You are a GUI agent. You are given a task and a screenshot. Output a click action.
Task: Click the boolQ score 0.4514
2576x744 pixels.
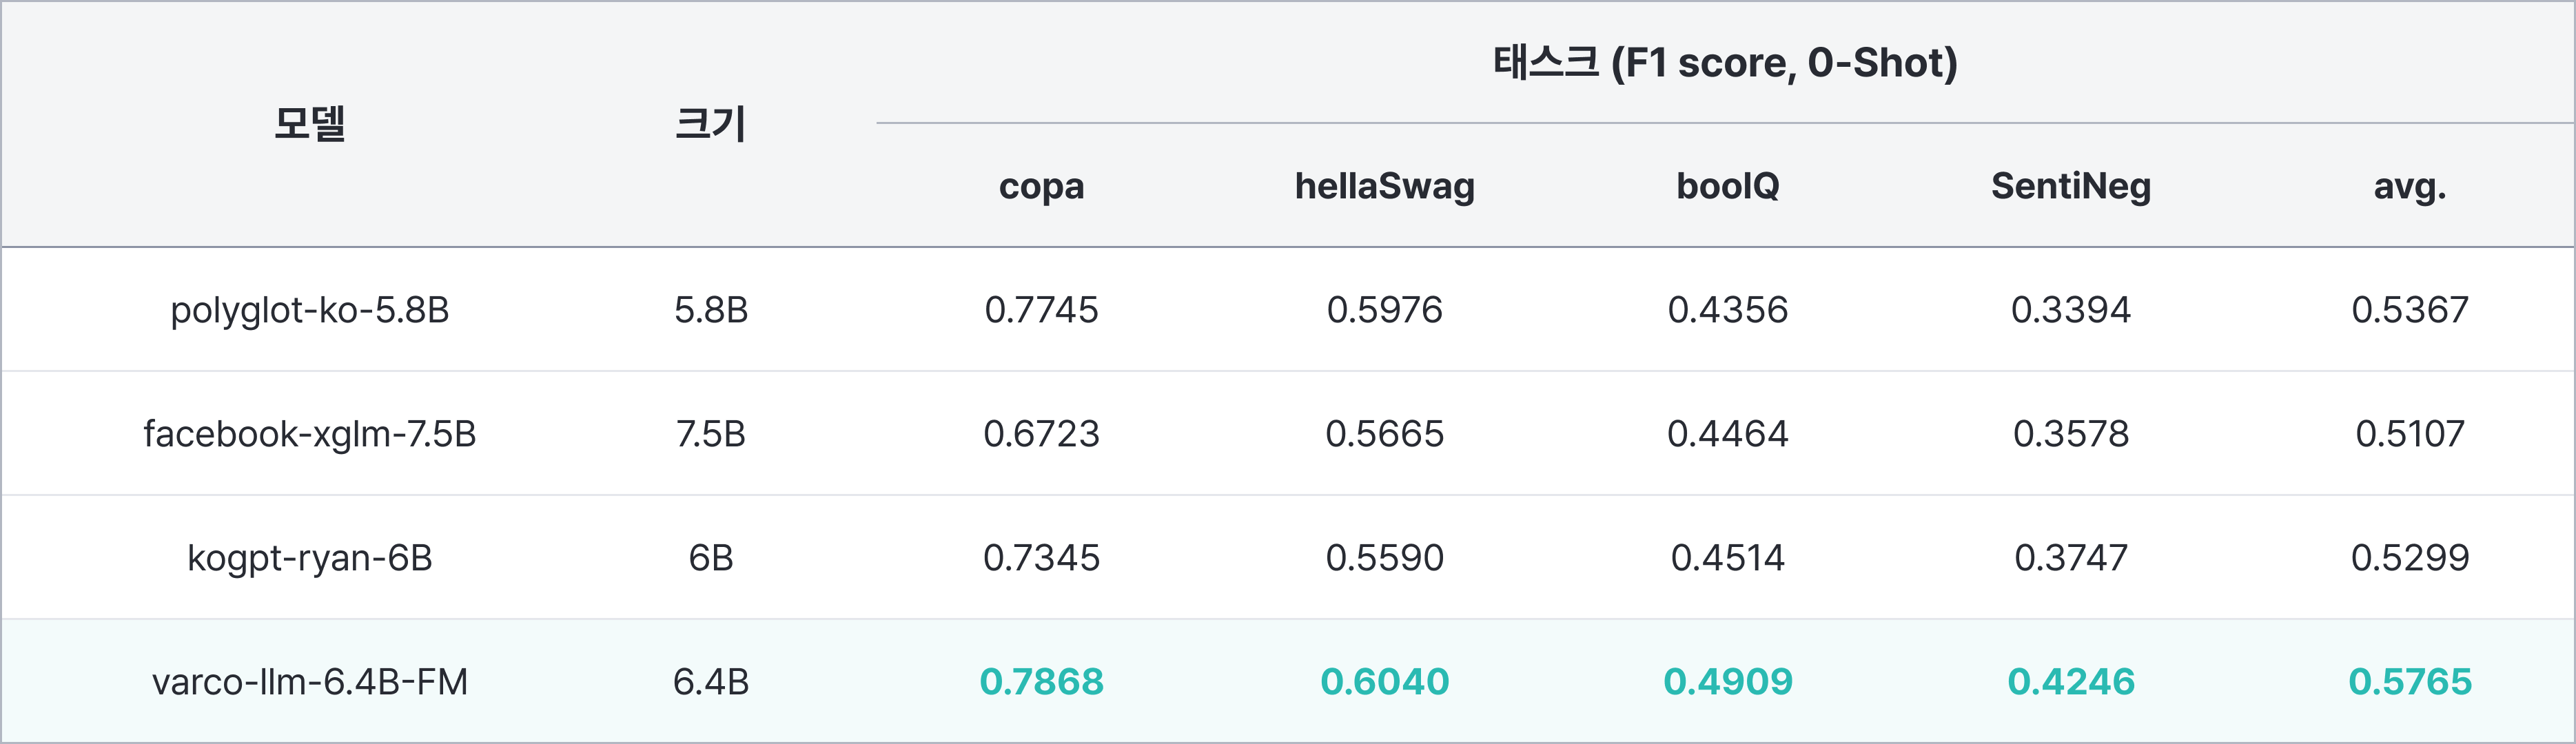click(1727, 558)
